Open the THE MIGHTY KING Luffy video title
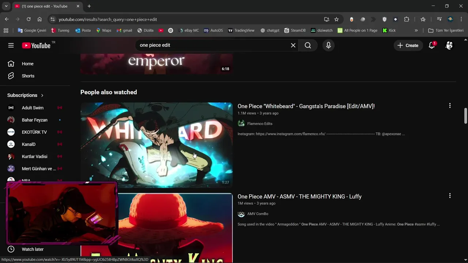468x263 pixels. point(299,197)
